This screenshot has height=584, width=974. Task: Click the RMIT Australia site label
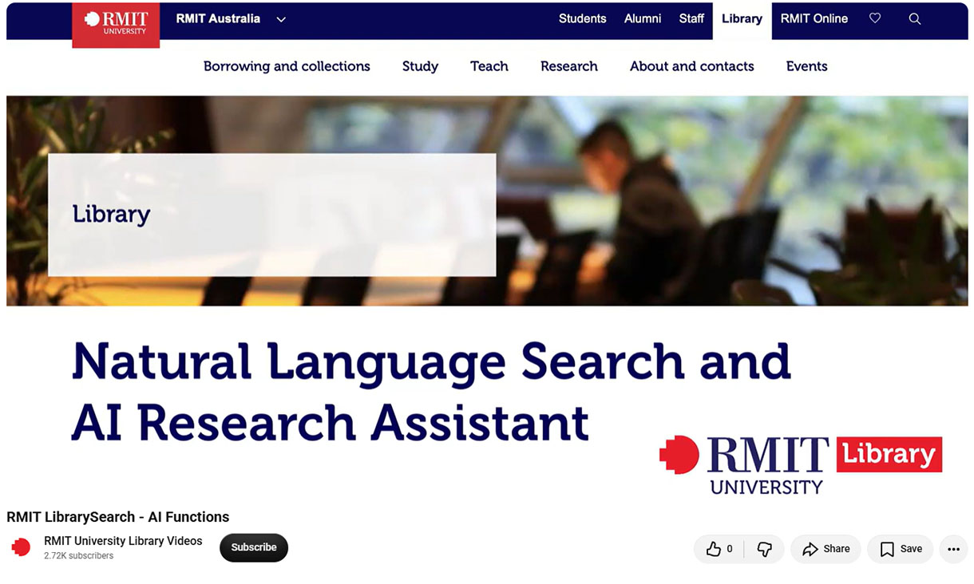[x=218, y=18]
